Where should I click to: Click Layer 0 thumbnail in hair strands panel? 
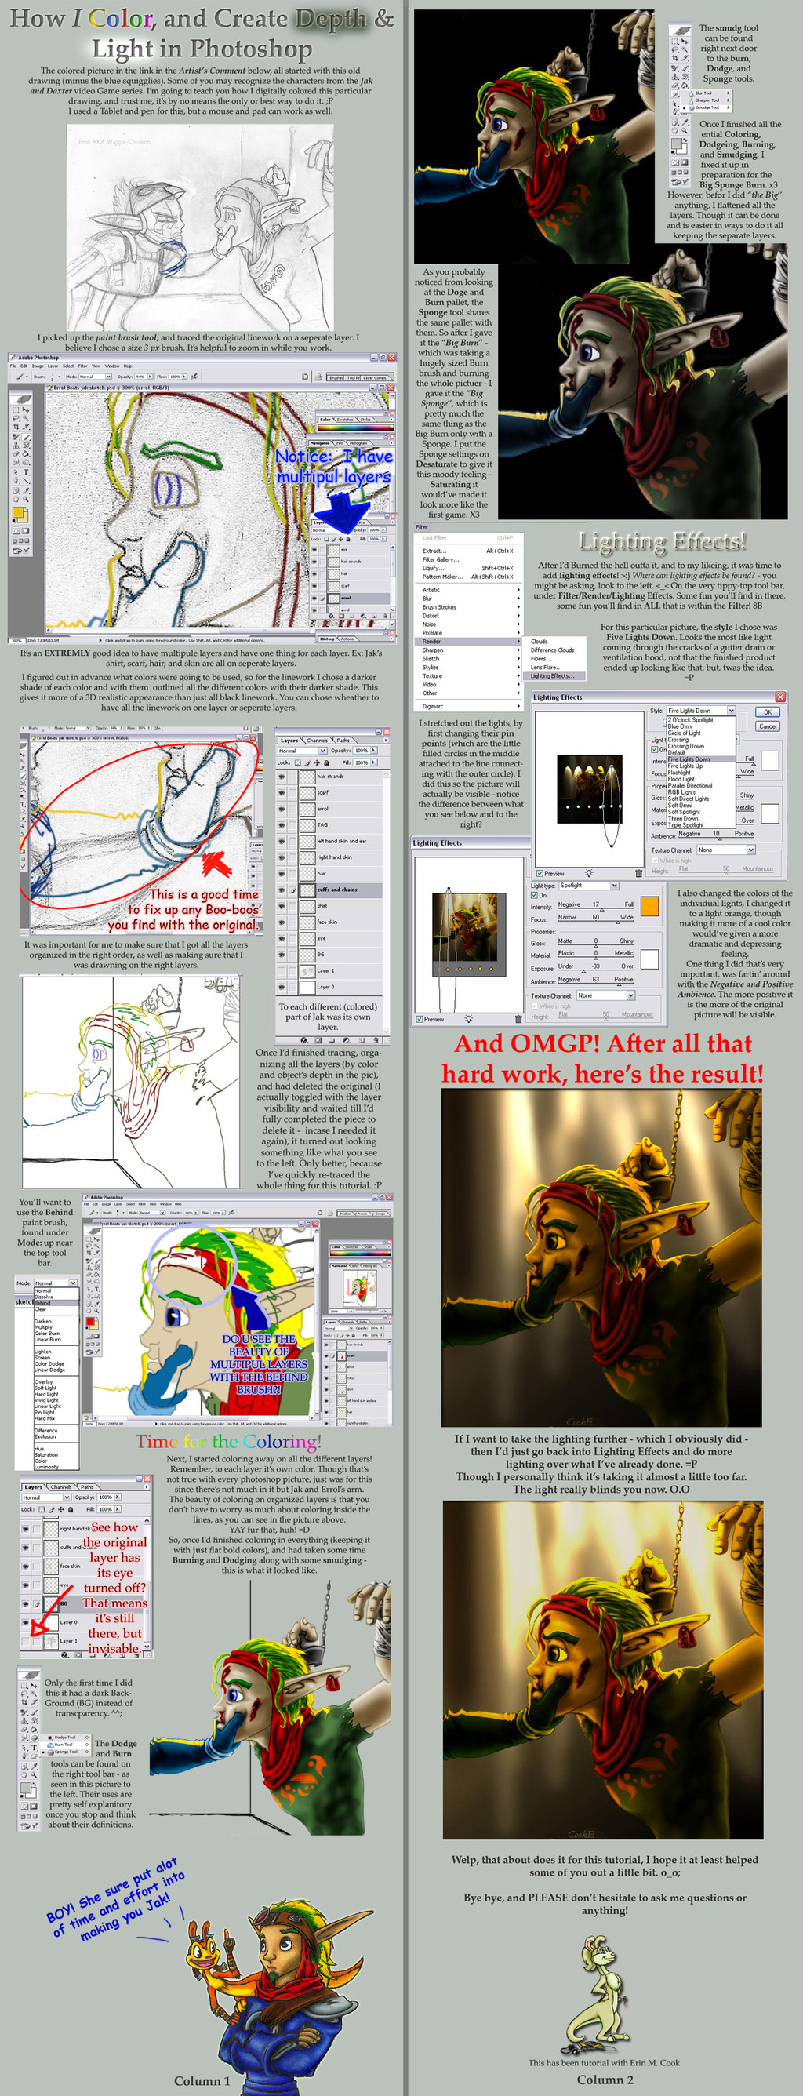[x=307, y=987]
